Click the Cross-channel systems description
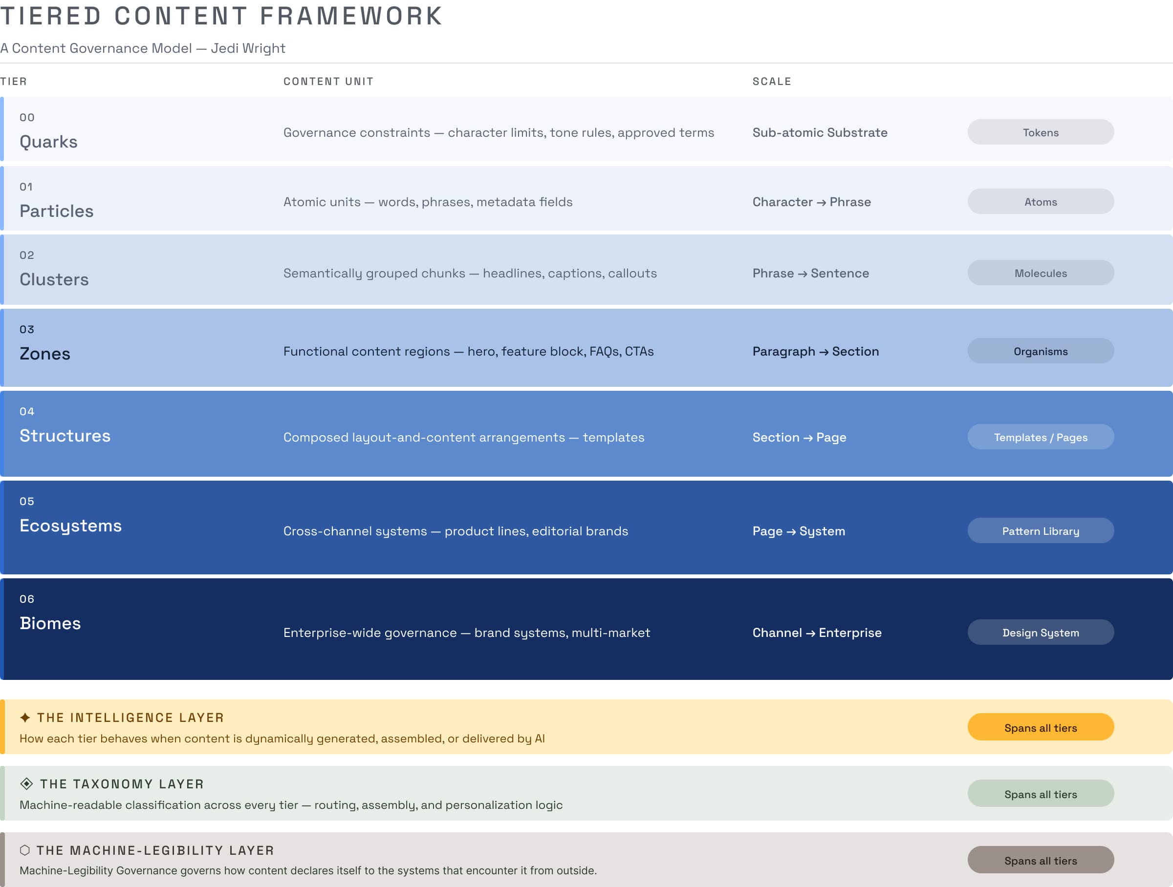This screenshot has width=1173, height=887. click(x=456, y=531)
